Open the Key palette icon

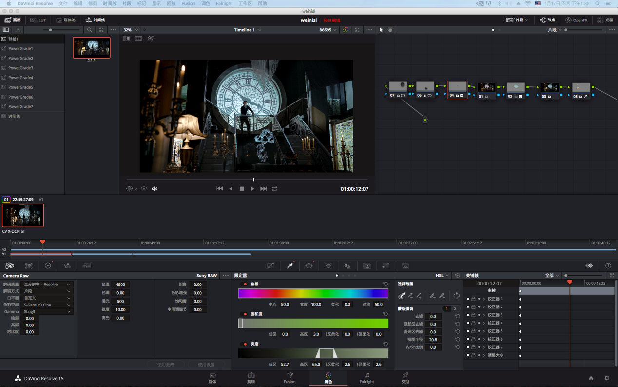[367, 266]
